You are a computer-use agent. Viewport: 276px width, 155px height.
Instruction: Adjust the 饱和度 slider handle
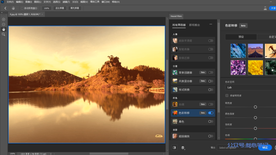click(x=255, y=128)
